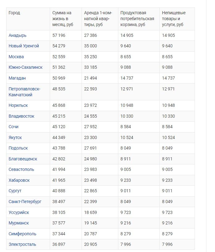This screenshot has height=252, width=215.
Task: Open the Благовещенск link
Action: [23, 159]
